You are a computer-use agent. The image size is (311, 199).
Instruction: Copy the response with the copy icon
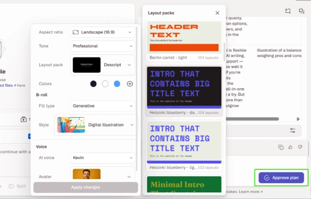(x=281, y=147)
